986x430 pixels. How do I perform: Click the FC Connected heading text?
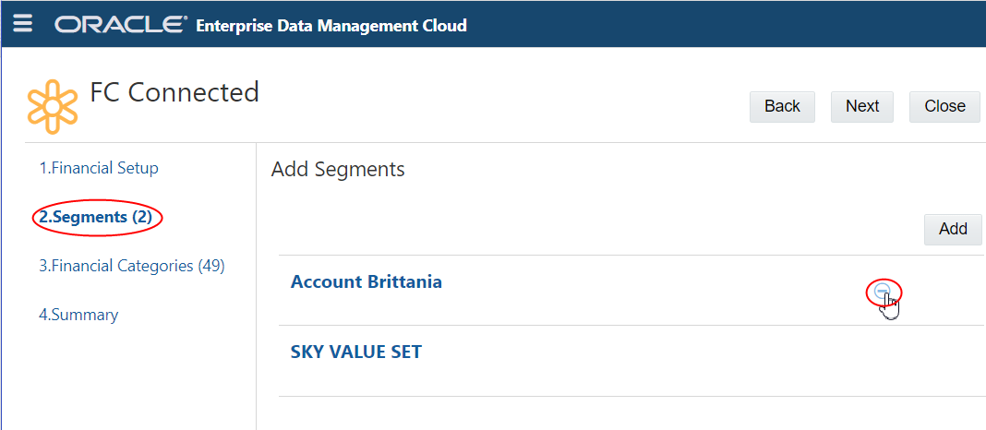[174, 92]
